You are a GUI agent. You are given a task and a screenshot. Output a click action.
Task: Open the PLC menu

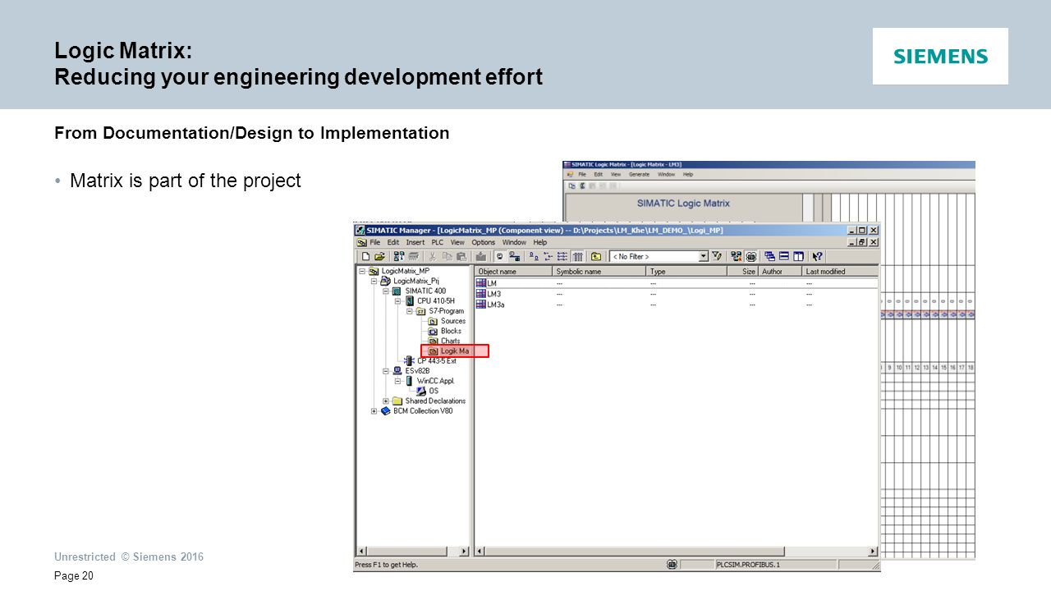438,242
